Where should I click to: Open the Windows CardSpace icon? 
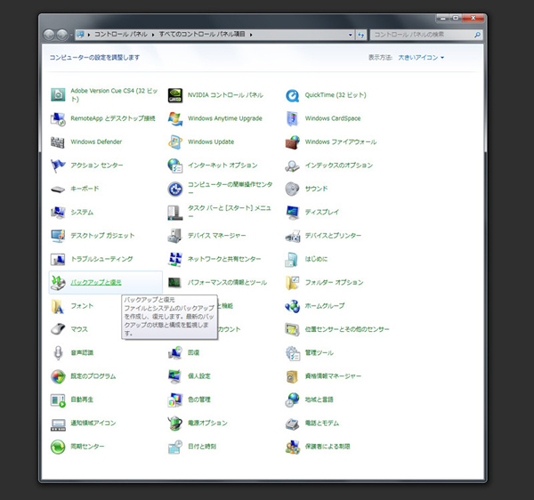[292, 118]
